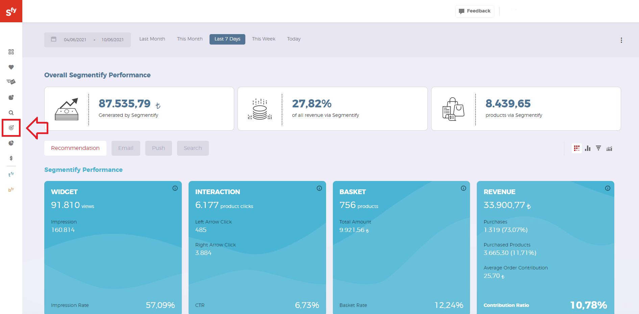Show info for the BASKET card
639x314 pixels.
click(463, 188)
